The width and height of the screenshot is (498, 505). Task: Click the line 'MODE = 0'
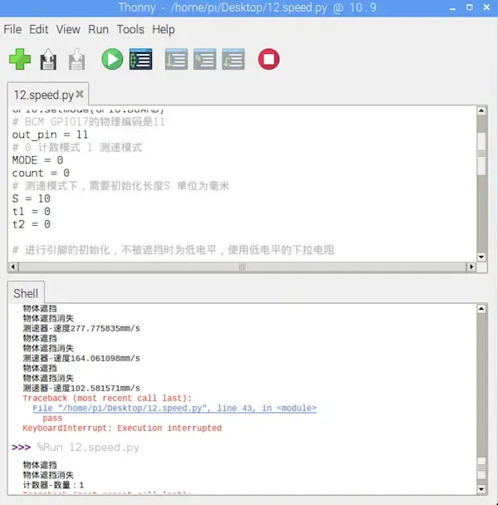pos(37,160)
